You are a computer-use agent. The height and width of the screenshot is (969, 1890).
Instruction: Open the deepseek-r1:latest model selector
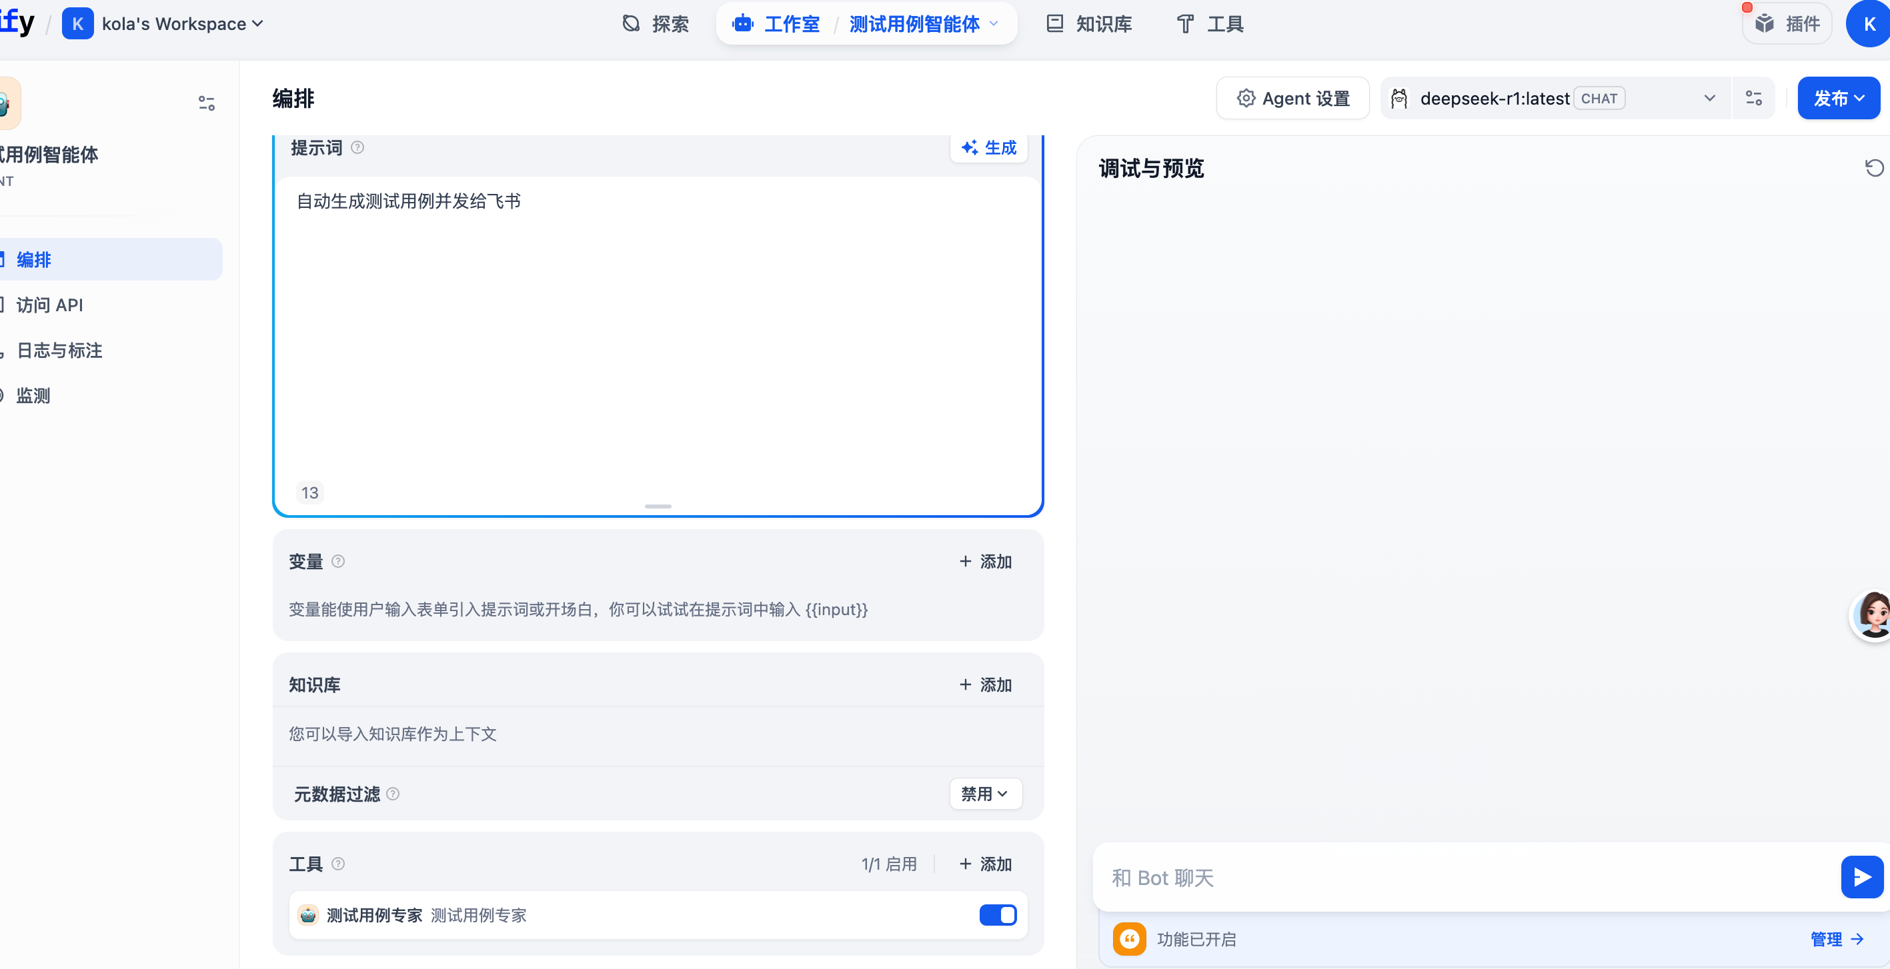tap(1555, 98)
